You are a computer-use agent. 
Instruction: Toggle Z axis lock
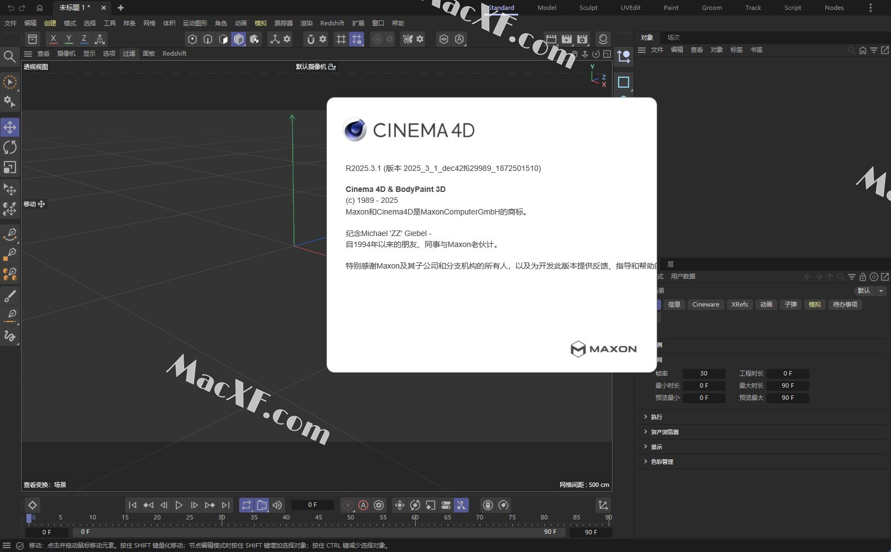click(84, 39)
